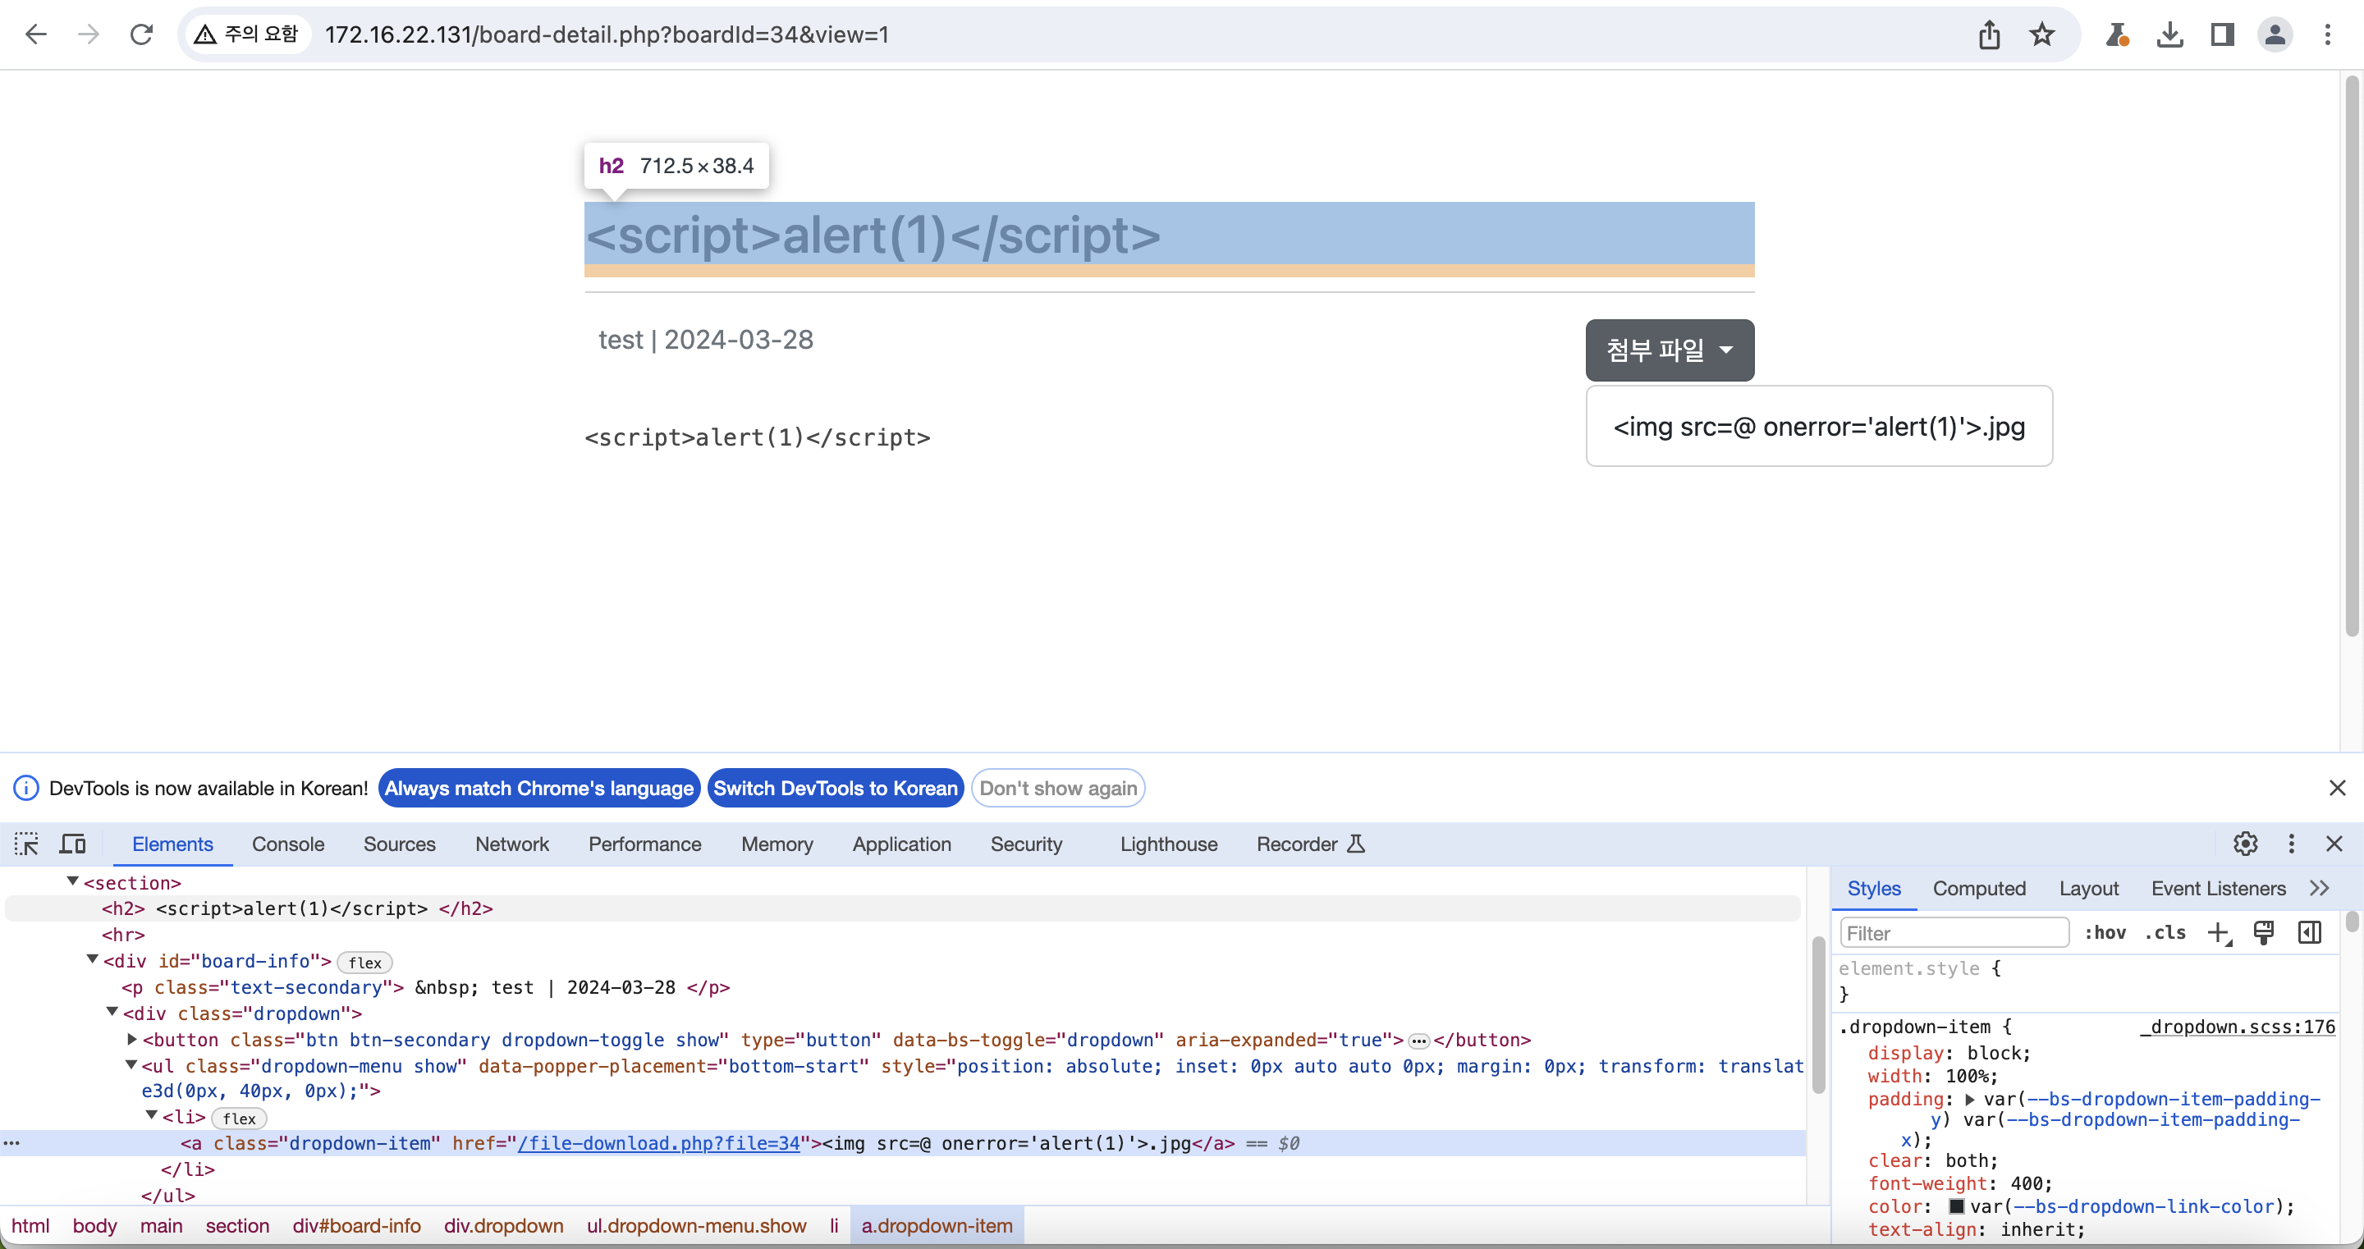Collapse the ul dropdown-menu node
The height and width of the screenshot is (1249, 2364).
tap(131, 1064)
